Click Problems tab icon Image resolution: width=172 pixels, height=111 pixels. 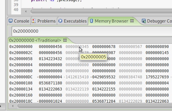tap(34, 21)
